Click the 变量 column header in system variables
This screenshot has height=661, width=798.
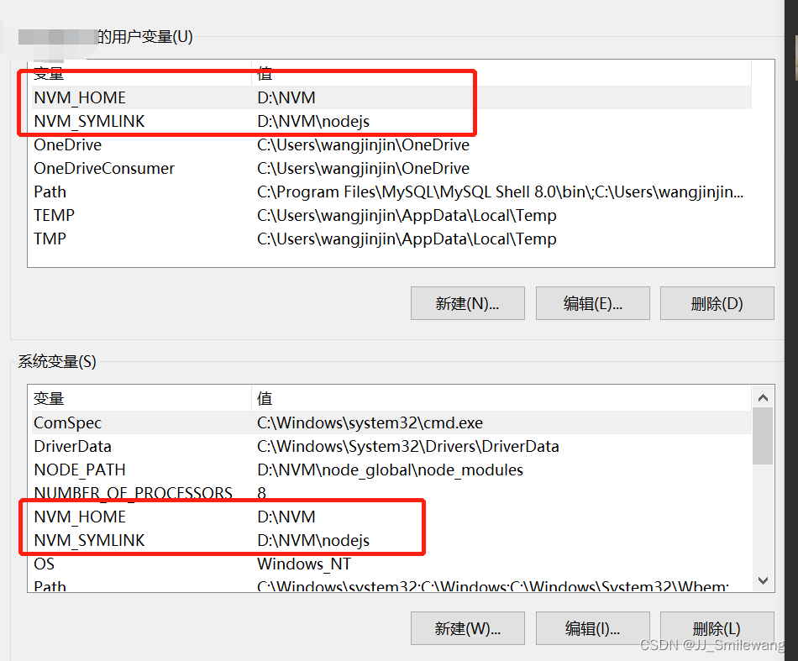point(49,398)
